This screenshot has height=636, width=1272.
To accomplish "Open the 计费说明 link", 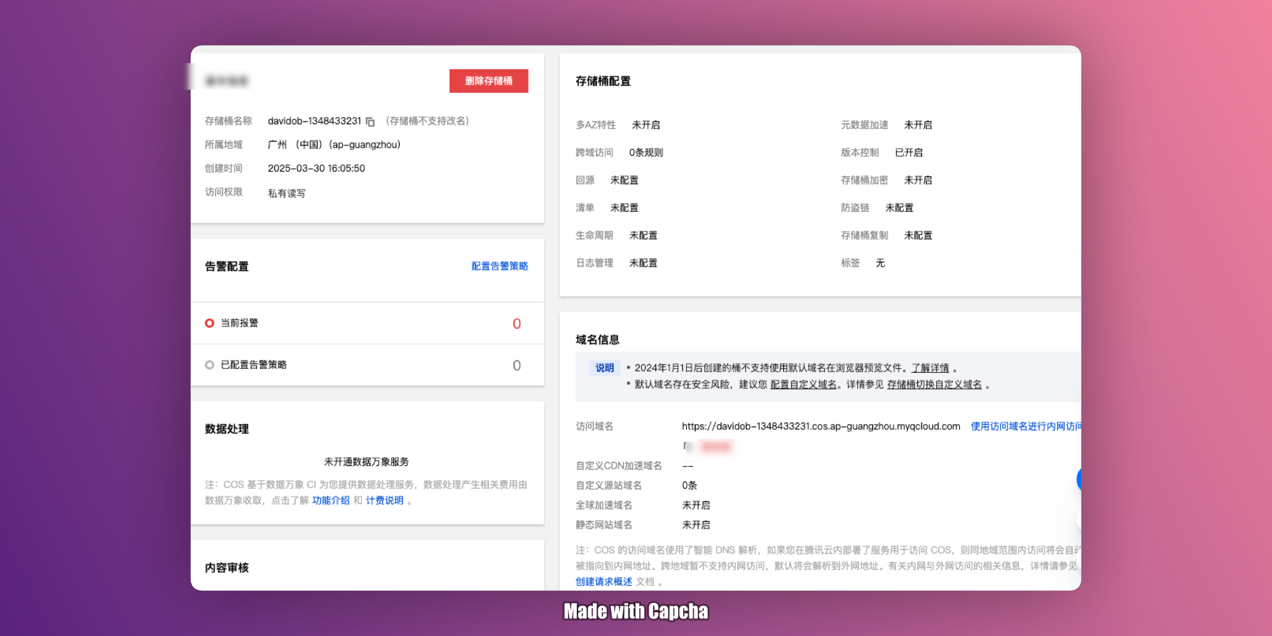I will [x=384, y=501].
